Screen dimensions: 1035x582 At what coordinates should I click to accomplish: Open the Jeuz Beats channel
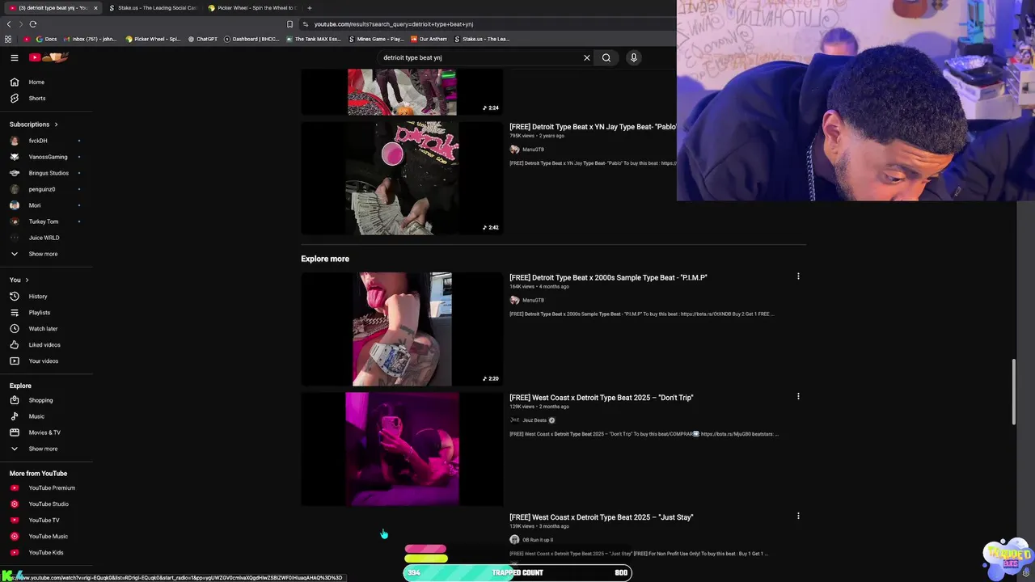coord(534,420)
